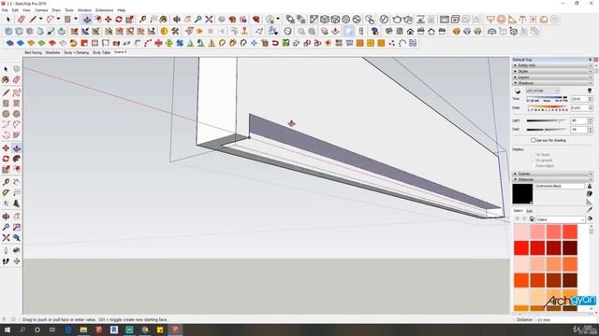Click the material name text field
This screenshot has width=599, height=336.
pos(560,187)
